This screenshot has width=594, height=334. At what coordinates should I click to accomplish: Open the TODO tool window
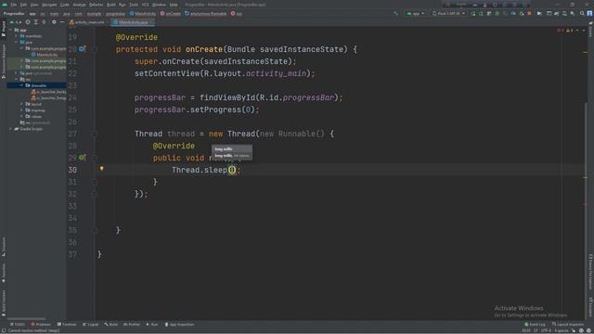click(x=18, y=325)
